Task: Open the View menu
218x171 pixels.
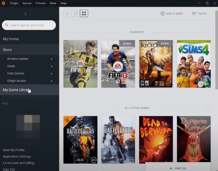Action: 53,3
